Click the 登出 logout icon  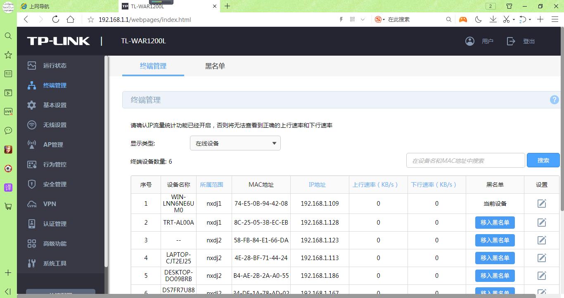pyautogui.click(x=511, y=41)
